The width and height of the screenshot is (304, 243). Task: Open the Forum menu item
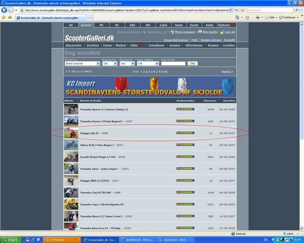[107, 45]
